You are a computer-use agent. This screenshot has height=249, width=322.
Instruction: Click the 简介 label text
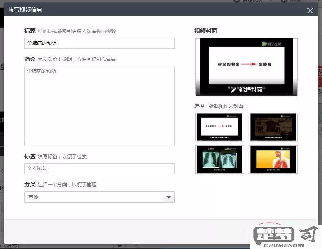(30, 59)
